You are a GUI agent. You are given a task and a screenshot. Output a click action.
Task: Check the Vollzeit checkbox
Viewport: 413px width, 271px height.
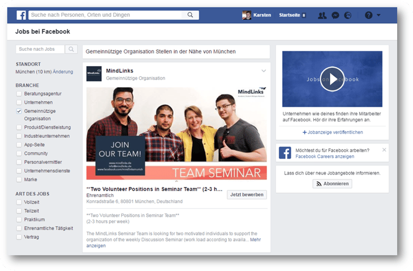click(19, 202)
